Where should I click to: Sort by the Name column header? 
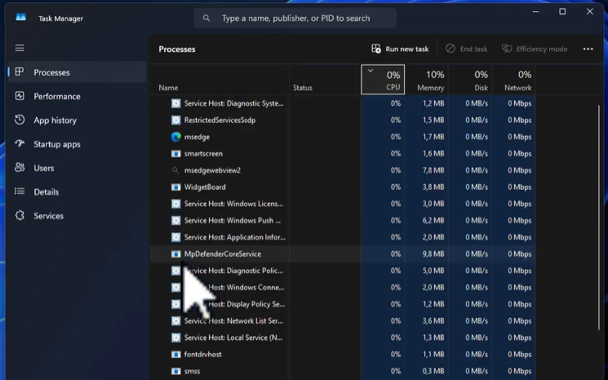(x=219, y=80)
